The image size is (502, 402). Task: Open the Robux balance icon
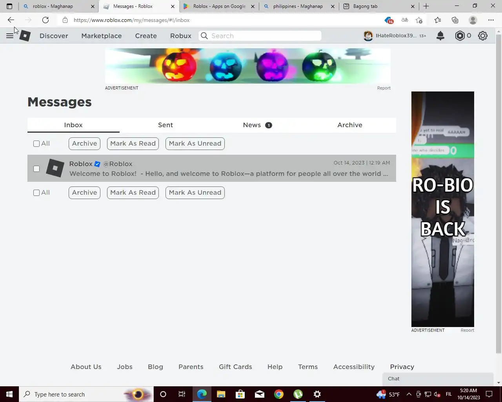[x=460, y=36]
